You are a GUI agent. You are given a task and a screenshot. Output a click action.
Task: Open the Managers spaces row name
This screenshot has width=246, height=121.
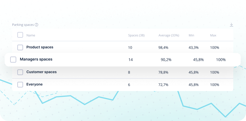coord(36,59)
